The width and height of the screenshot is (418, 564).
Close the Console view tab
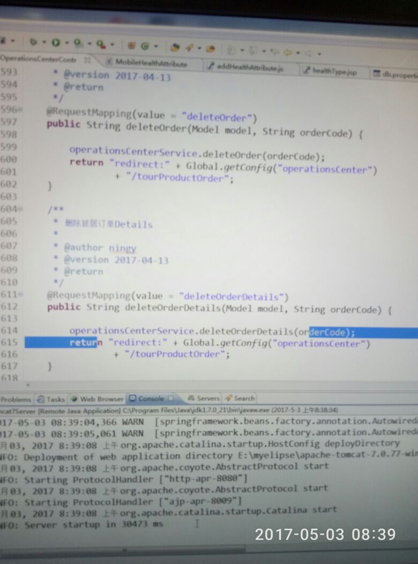pos(171,398)
